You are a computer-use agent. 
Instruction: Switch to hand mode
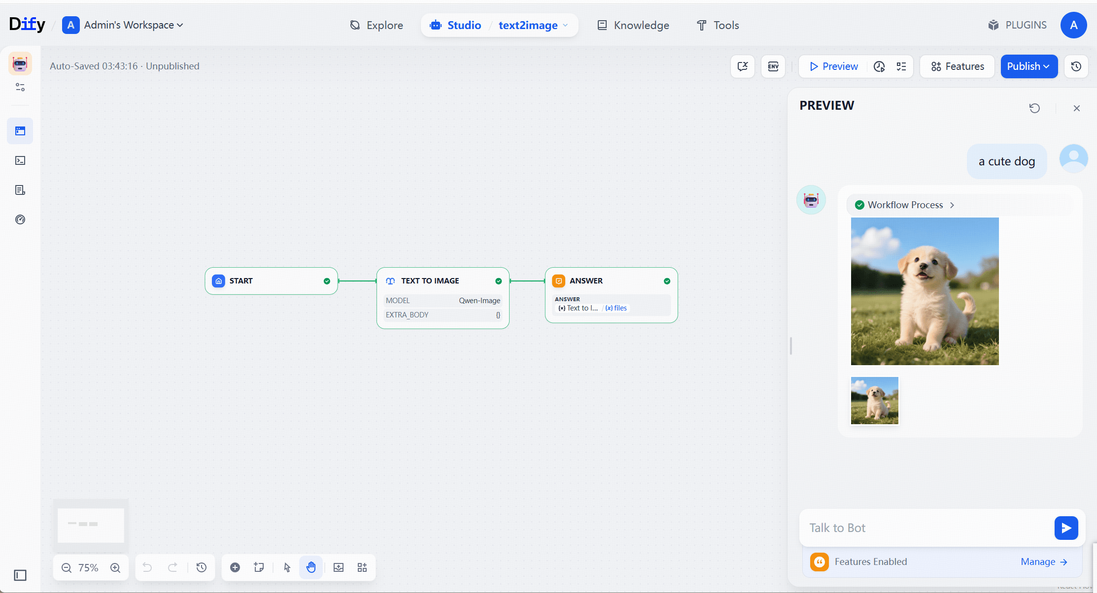pyautogui.click(x=311, y=567)
